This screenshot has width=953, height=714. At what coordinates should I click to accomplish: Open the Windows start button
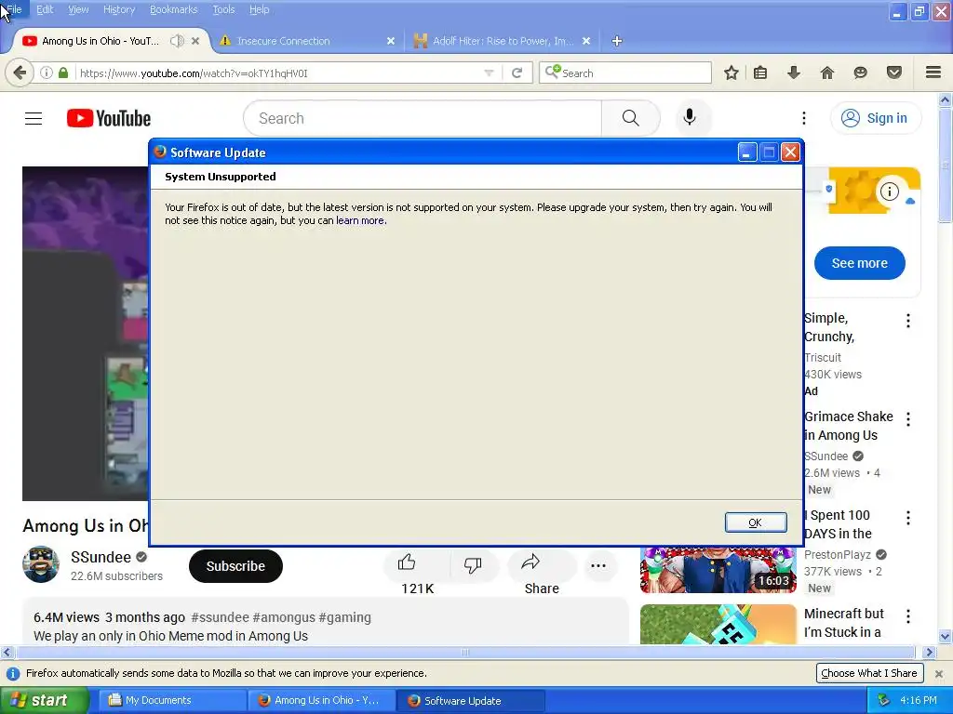45,700
